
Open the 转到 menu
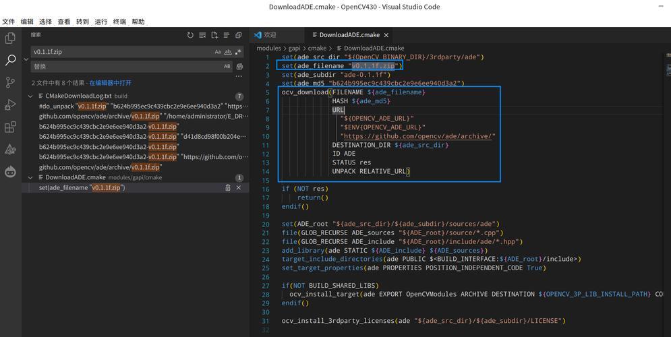point(82,22)
